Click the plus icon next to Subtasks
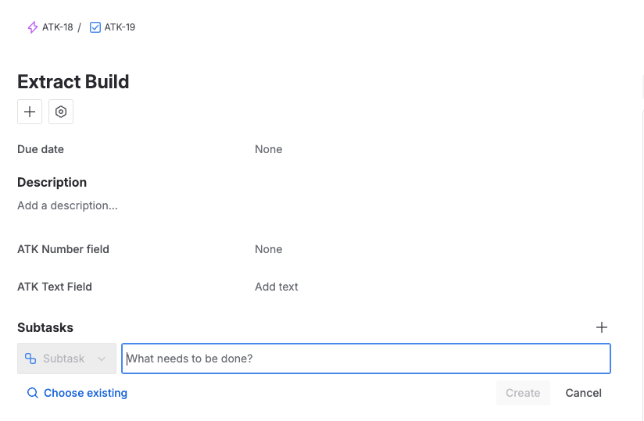Image resolution: width=644 pixels, height=421 pixels. click(x=601, y=327)
